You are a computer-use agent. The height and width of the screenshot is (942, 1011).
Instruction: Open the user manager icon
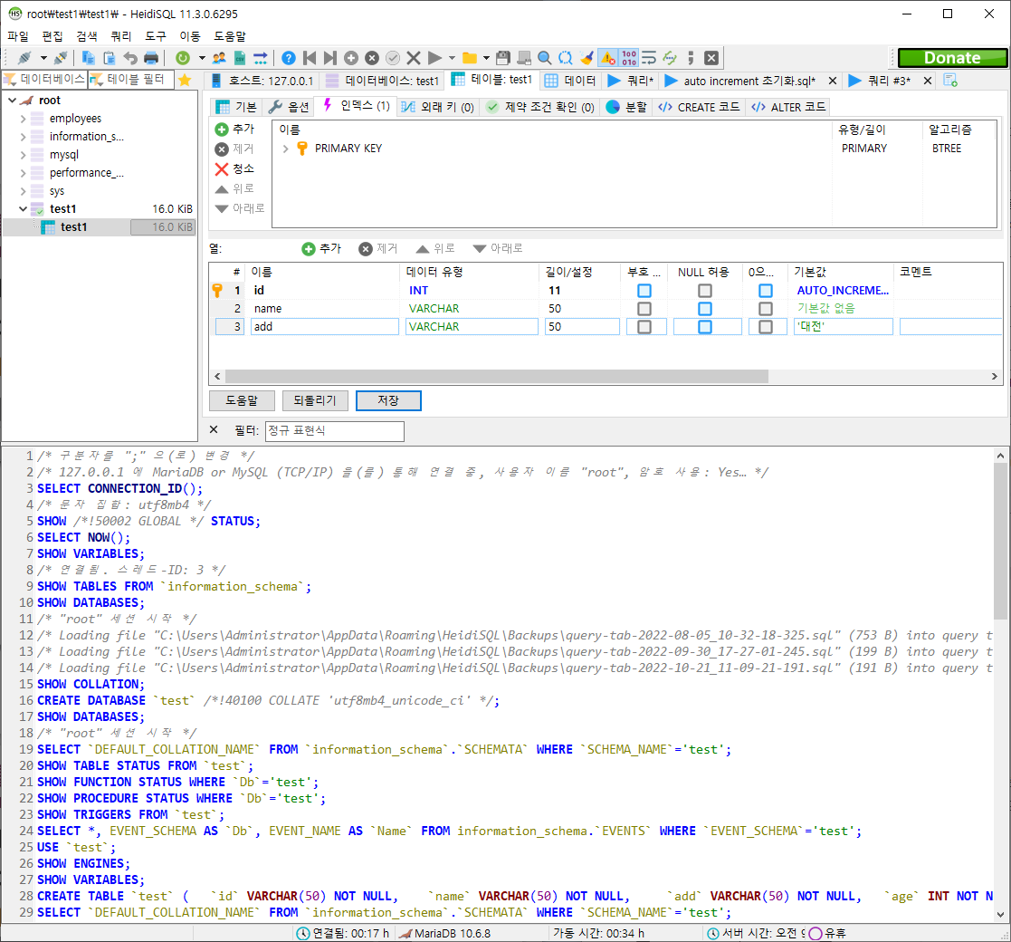(x=219, y=58)
